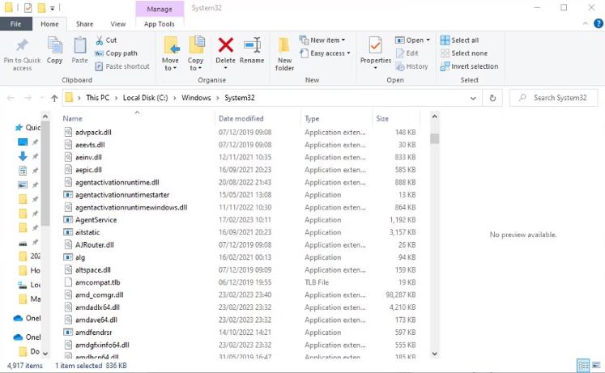Open the first OneDrive cloud entry
Viewport: 605px width, 373px height.
point(26,318)
